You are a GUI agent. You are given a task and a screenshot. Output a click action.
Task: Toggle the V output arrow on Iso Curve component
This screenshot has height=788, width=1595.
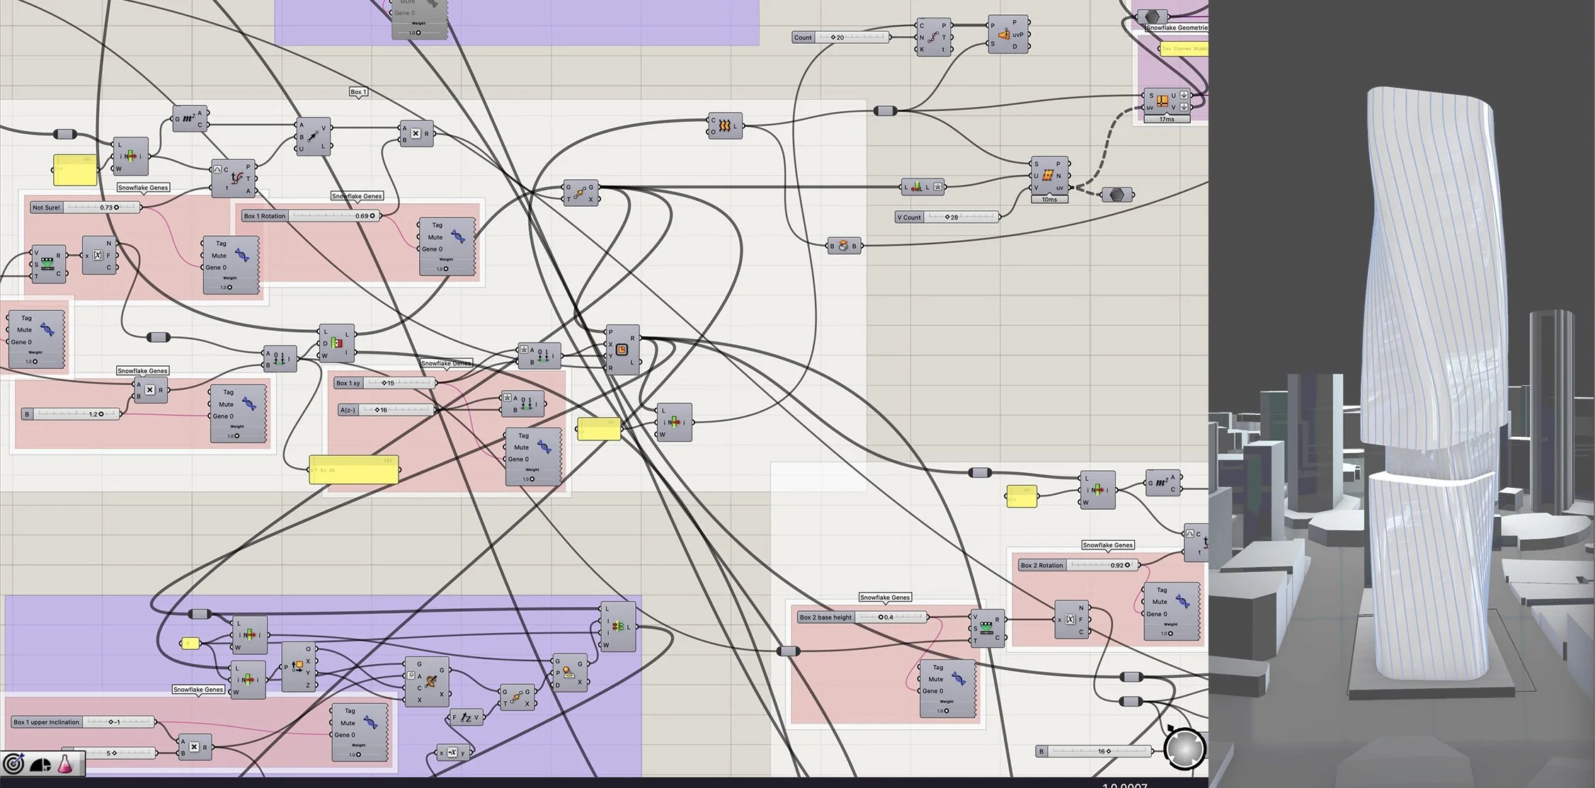pyautogui.click(x=1184, y=107)
